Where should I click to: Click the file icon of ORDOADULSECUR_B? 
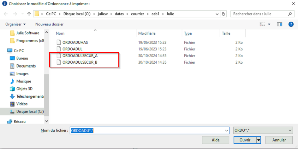pyautogui.click(x=59, y=62)
